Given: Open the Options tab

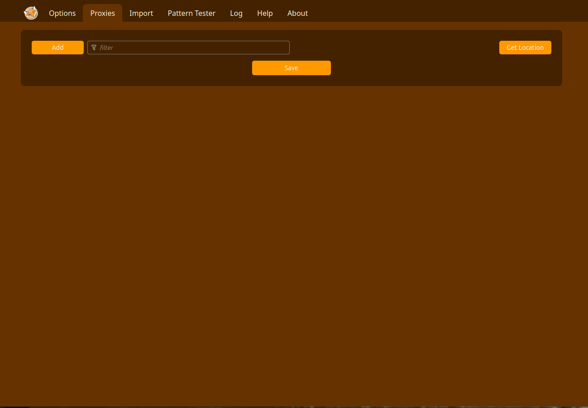Looking at the screenshot, I should click(x=62, y=13).
